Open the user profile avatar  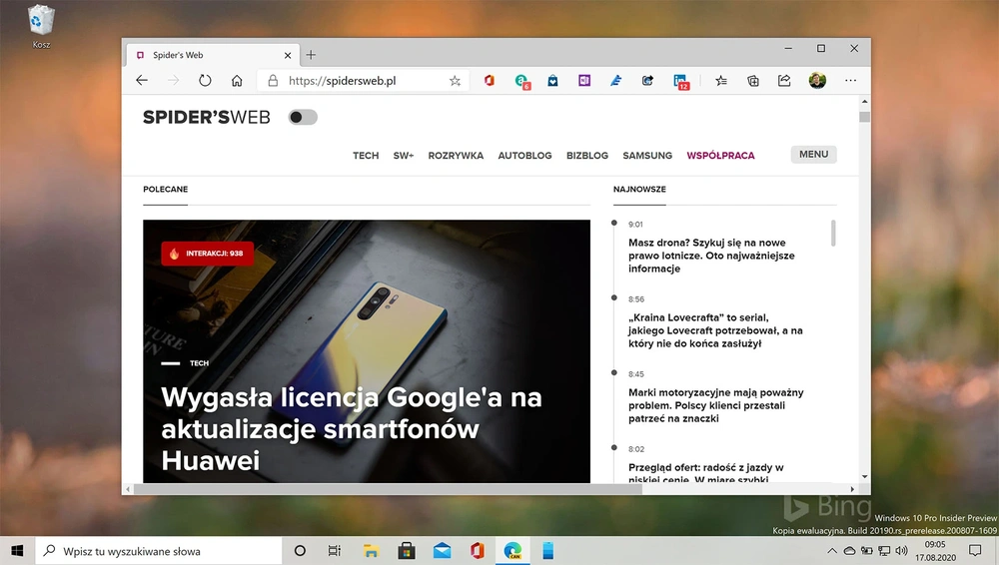click(x=817, y=80)
